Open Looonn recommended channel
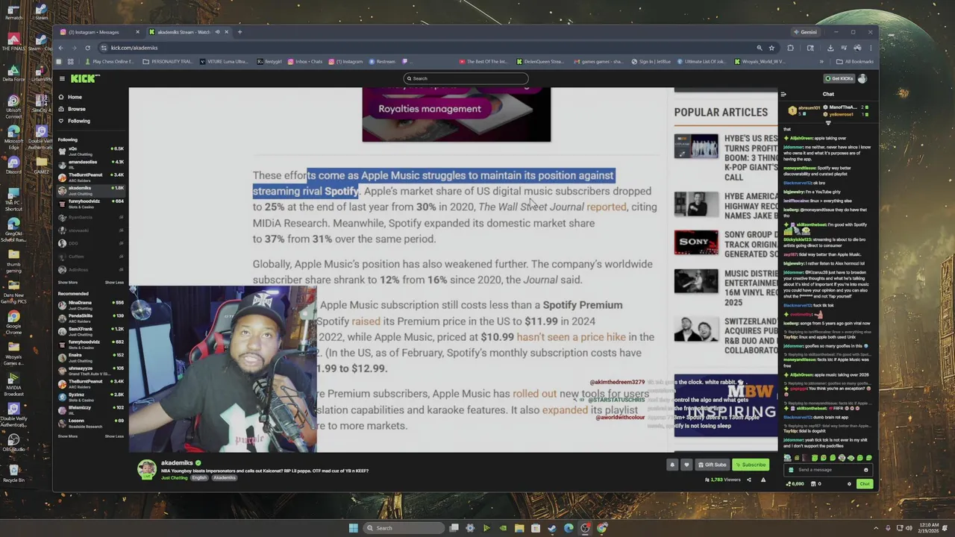The image size is (955, 537). tap(90, 423)
